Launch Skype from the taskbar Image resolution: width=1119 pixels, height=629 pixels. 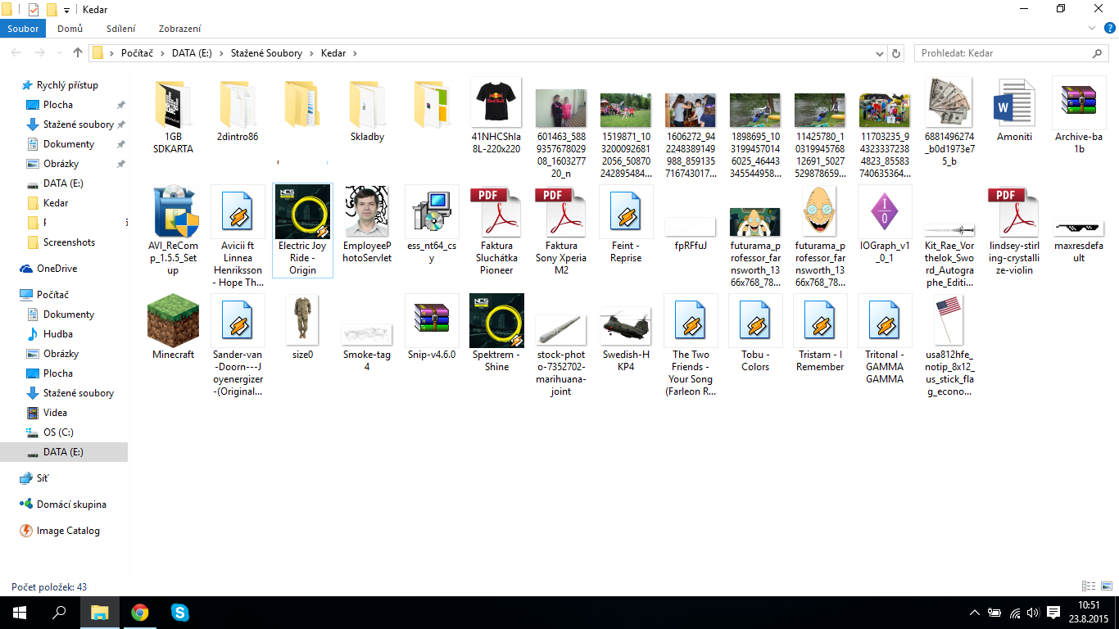click(x=180, y=613)
